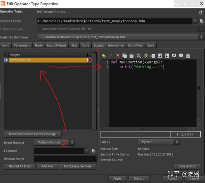
Task: Click the Ln 2, Col 25 status box
Action: (185, 134)
